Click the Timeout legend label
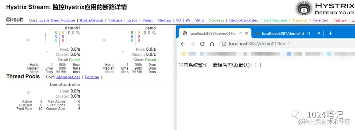Viewport: 355px width, 130px height. click(x=300, y=20)
